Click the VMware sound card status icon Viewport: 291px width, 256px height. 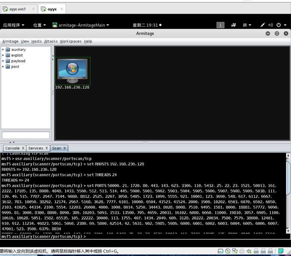pyautogui.click(x=249, y=251)
